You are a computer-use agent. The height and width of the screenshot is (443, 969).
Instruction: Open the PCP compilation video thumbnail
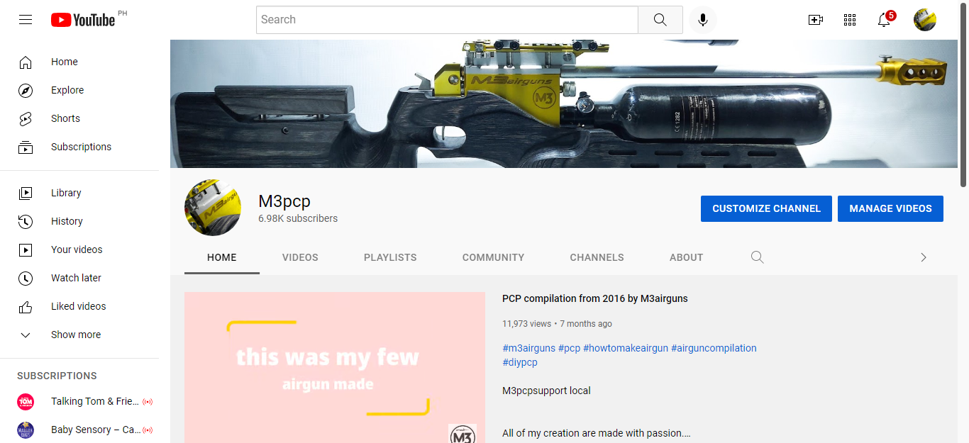(334, 367)
